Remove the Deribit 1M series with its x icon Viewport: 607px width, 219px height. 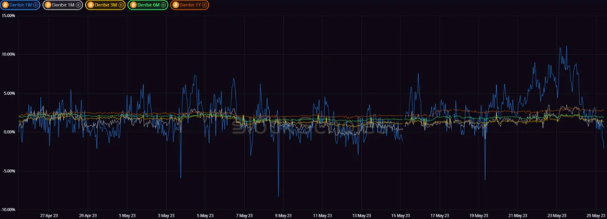point(79,5)
